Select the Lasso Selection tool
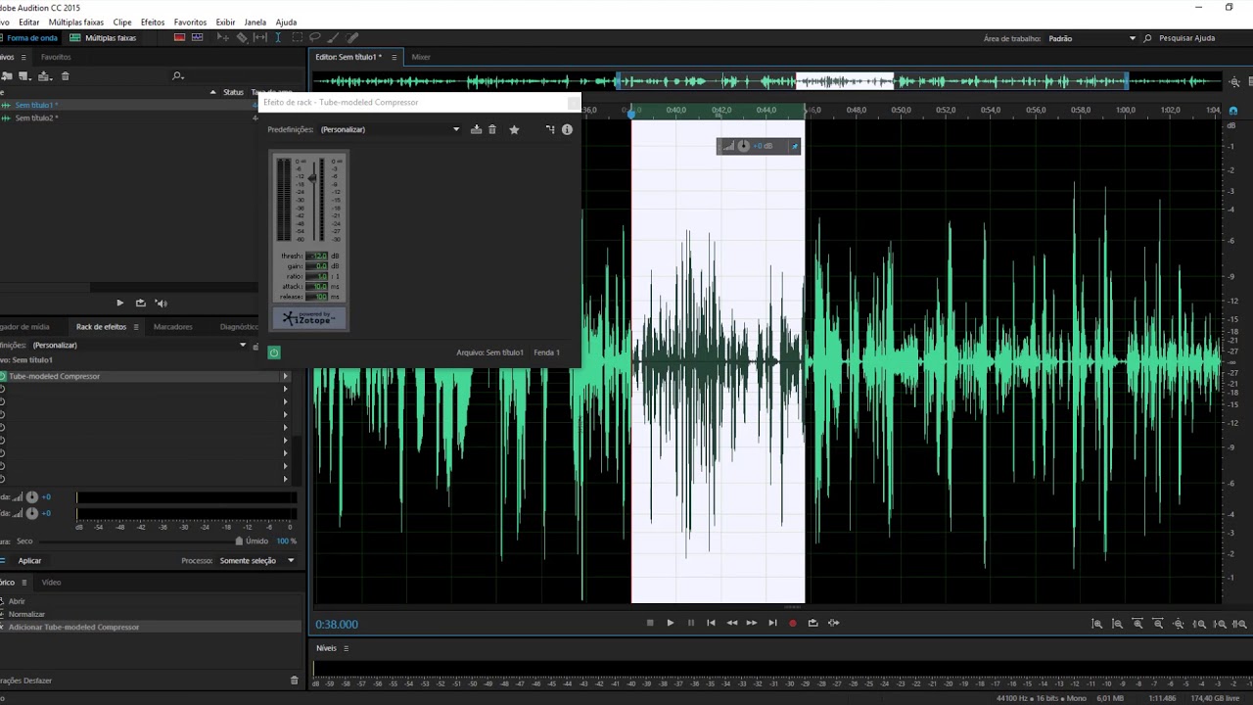This screenshot has width=1253, height=705. (315, 37)
